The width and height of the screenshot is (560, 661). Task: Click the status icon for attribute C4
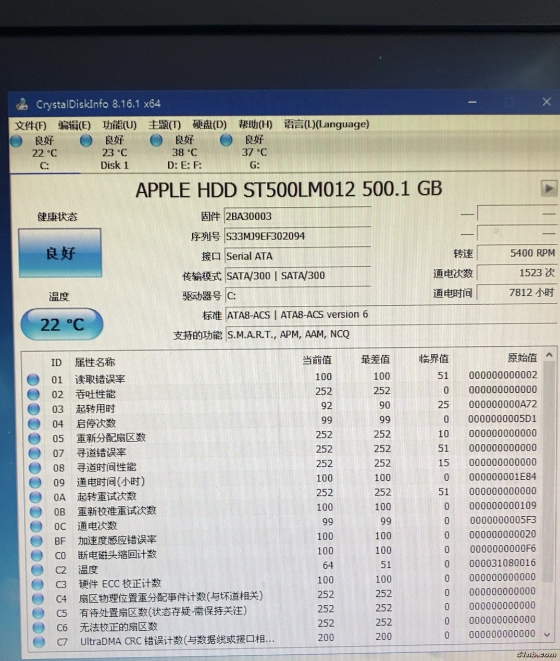click(38, 598)
